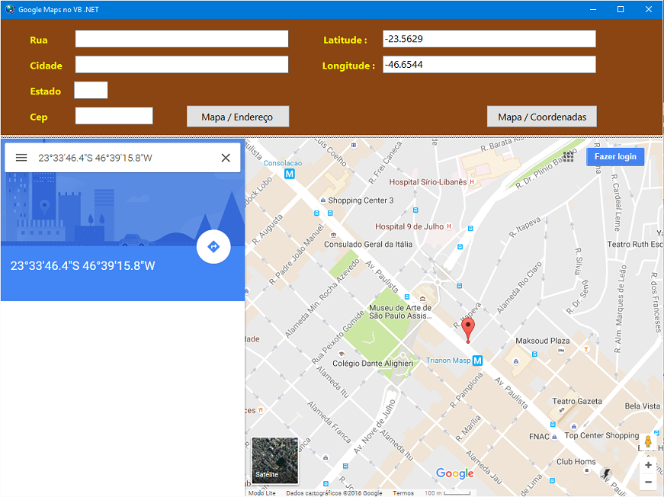Click the coordinates title in blue panel

(82, 266)
